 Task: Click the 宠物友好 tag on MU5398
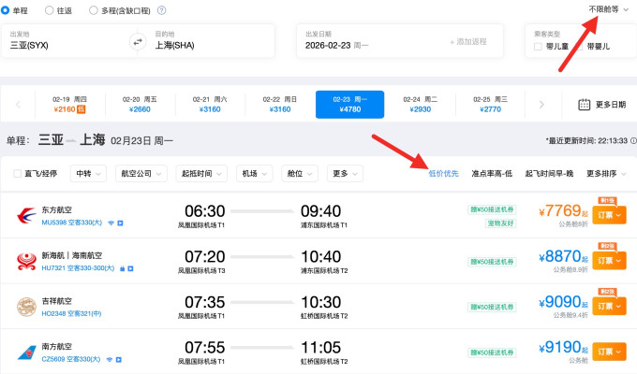coord(501,223)
